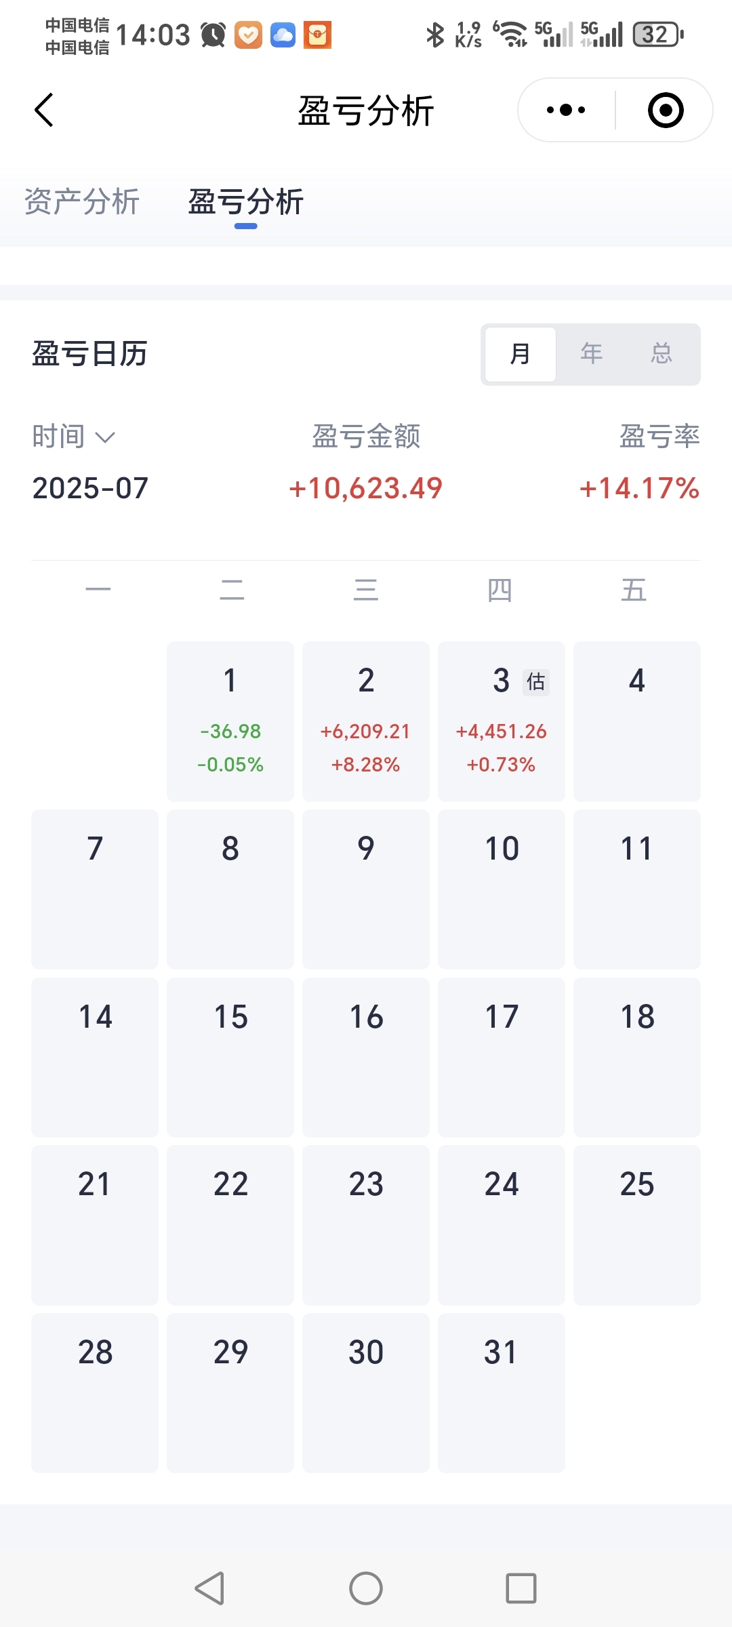Tap the alarm clock status bar icon
This screenshot has height=1627, width=732.
tap(213, 35)
